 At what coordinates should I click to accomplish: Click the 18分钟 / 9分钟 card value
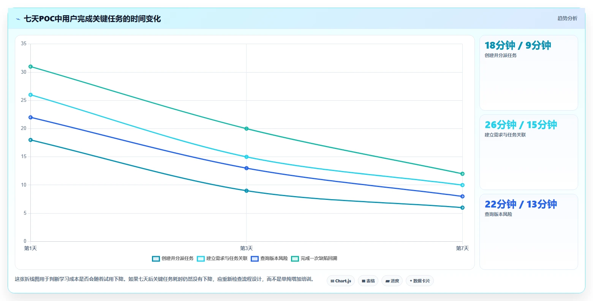pyautogui.click(x=518, y=45)
